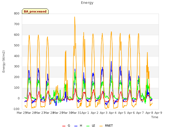Screen dimensions: 175x131
Task: Click the green LE legend color marker
Action: 88,126
